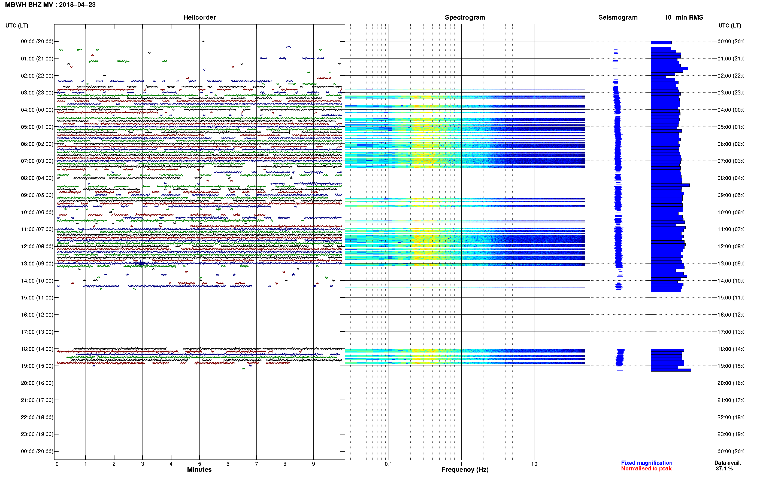Image resolution: width=775 pixels, height=484 pixels.
Task: Click the left '19:00 (15:00)' time label
Action: (37, 366)
